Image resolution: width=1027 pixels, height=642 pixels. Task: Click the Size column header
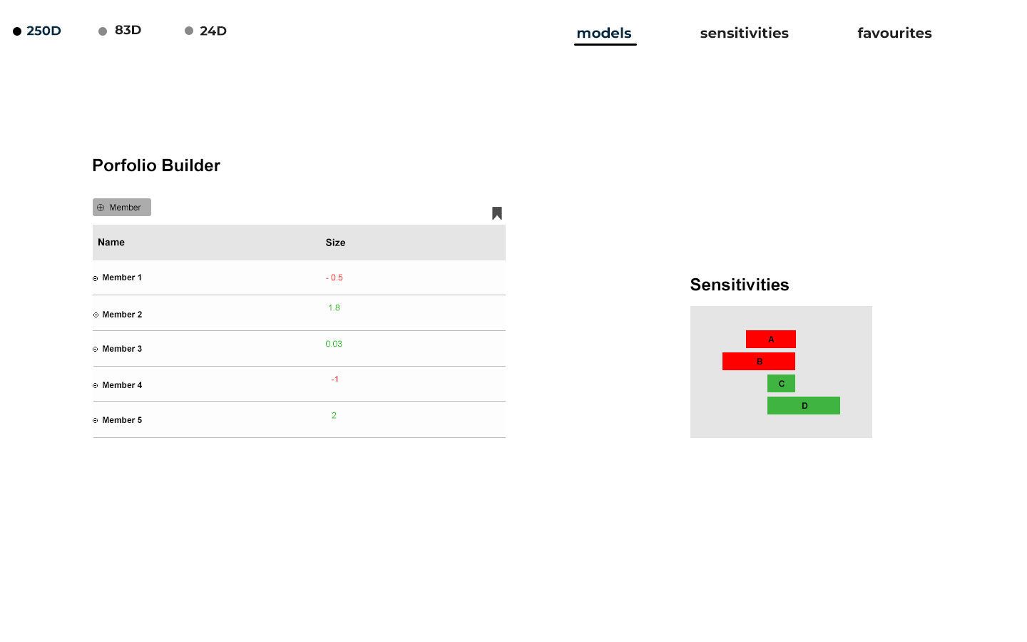pyautogui.click(x=335, y=243)
